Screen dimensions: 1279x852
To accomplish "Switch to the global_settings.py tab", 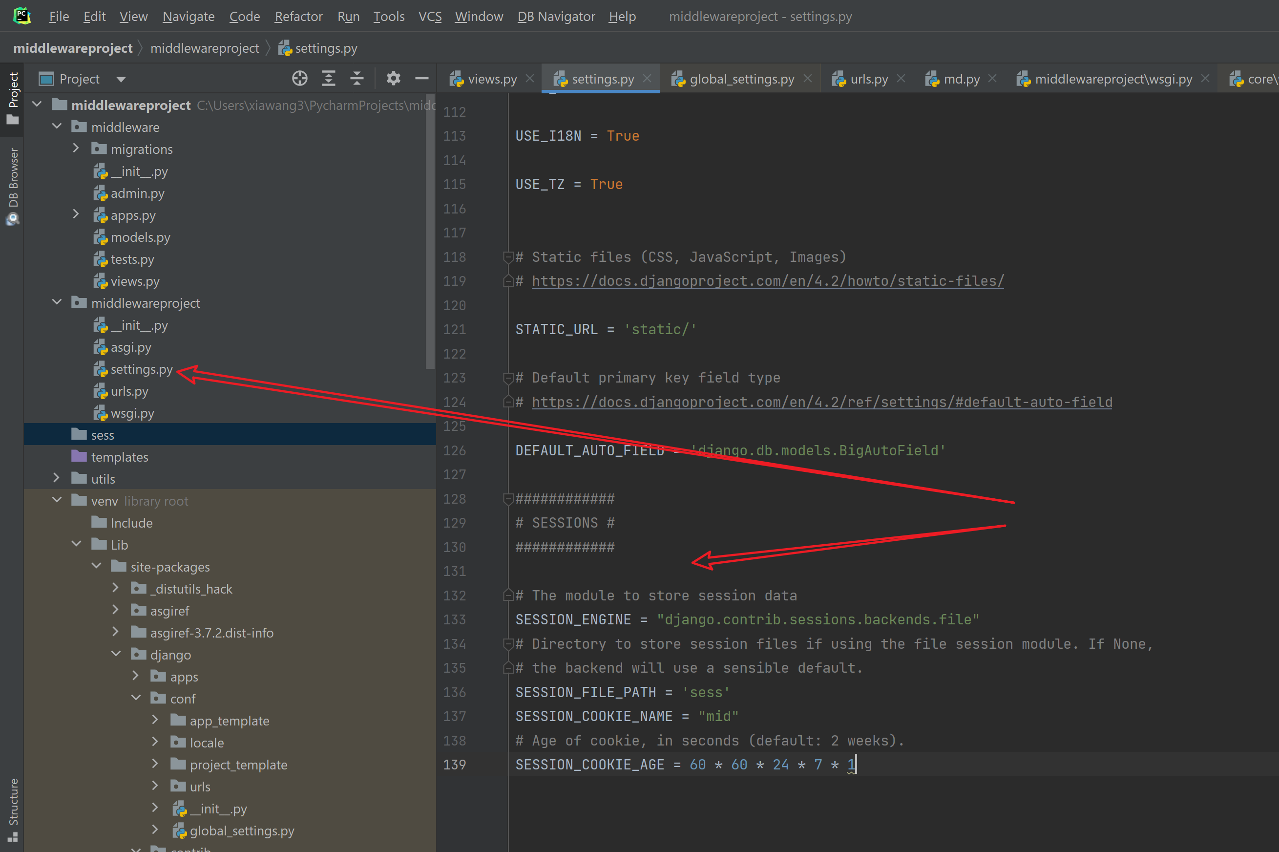I will coord(741,79).
